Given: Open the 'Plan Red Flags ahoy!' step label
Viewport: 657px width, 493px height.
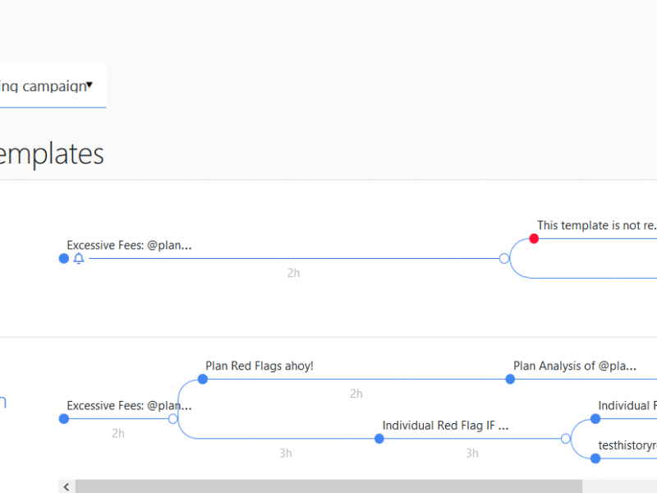Looking at the screenshot, I should click(260, 366).
